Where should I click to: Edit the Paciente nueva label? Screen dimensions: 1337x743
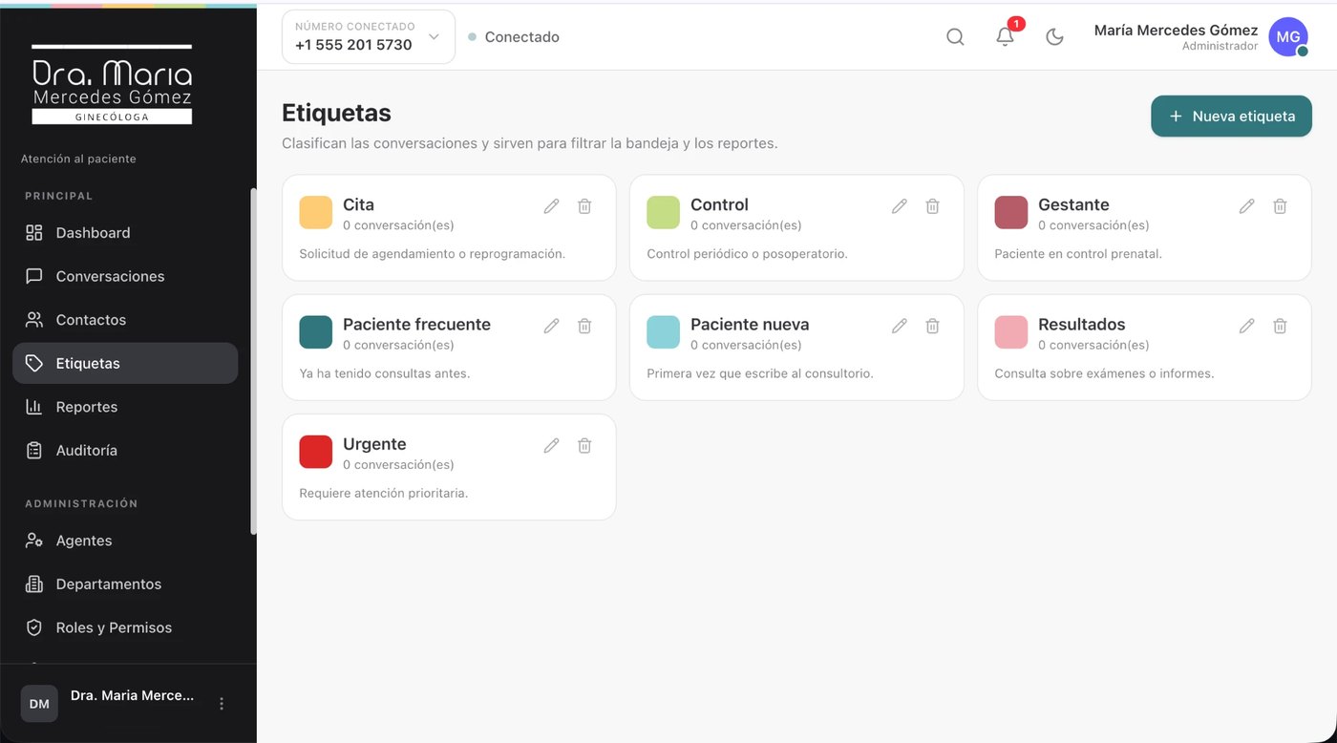click(x=899, y=326)
